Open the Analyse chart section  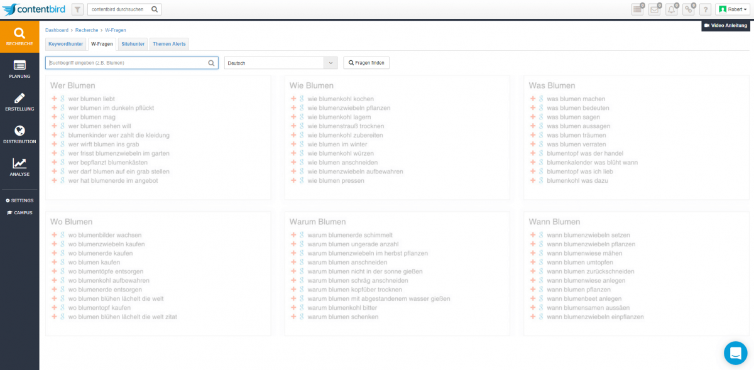(x=19, y=167)
